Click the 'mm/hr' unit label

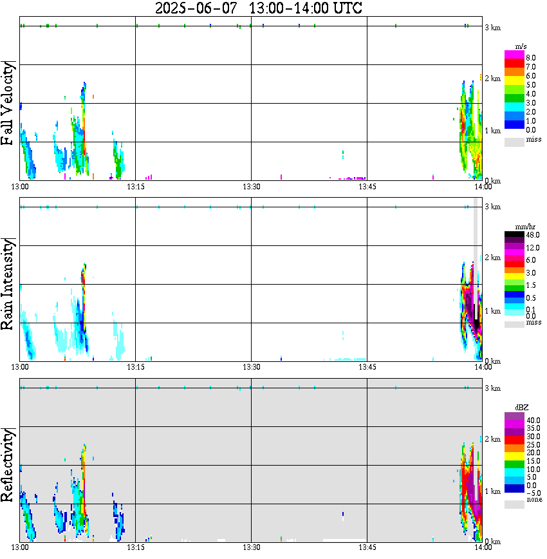tap(525, 227)
